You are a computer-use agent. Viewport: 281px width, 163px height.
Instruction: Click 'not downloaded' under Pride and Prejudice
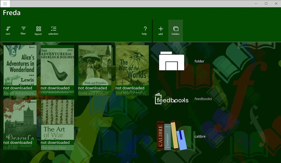pos(92,88)
